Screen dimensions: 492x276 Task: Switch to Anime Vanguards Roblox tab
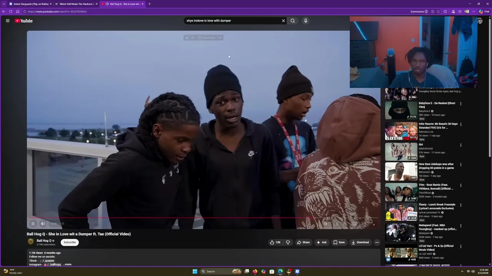(x=31, y=4)
